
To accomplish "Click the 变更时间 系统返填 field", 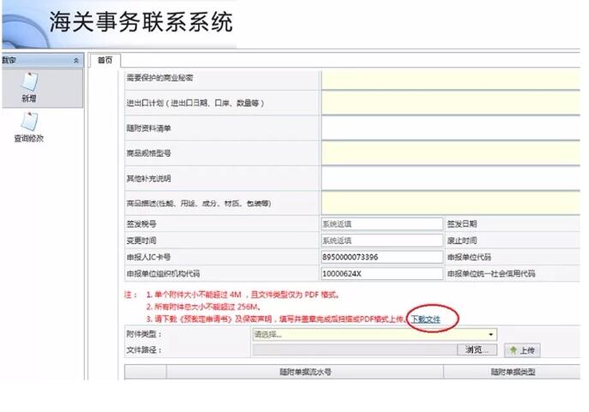I will (382, 241).
